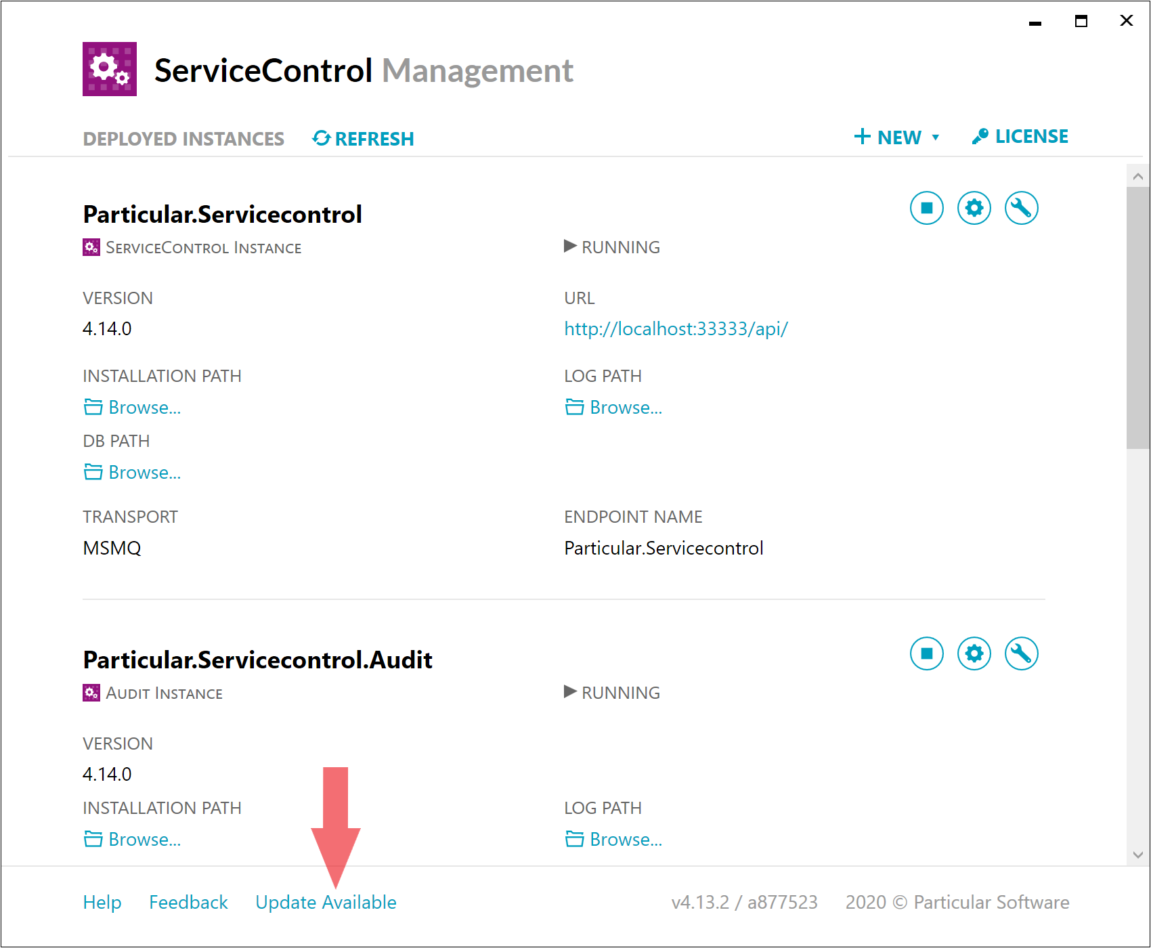Close the ServiceControl Management window
1151x948 pixels.
point(1127,21)
